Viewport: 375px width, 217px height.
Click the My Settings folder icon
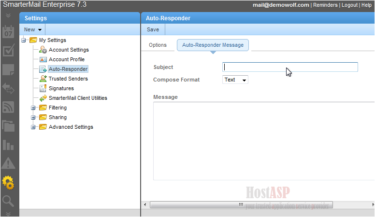(33, 40)
